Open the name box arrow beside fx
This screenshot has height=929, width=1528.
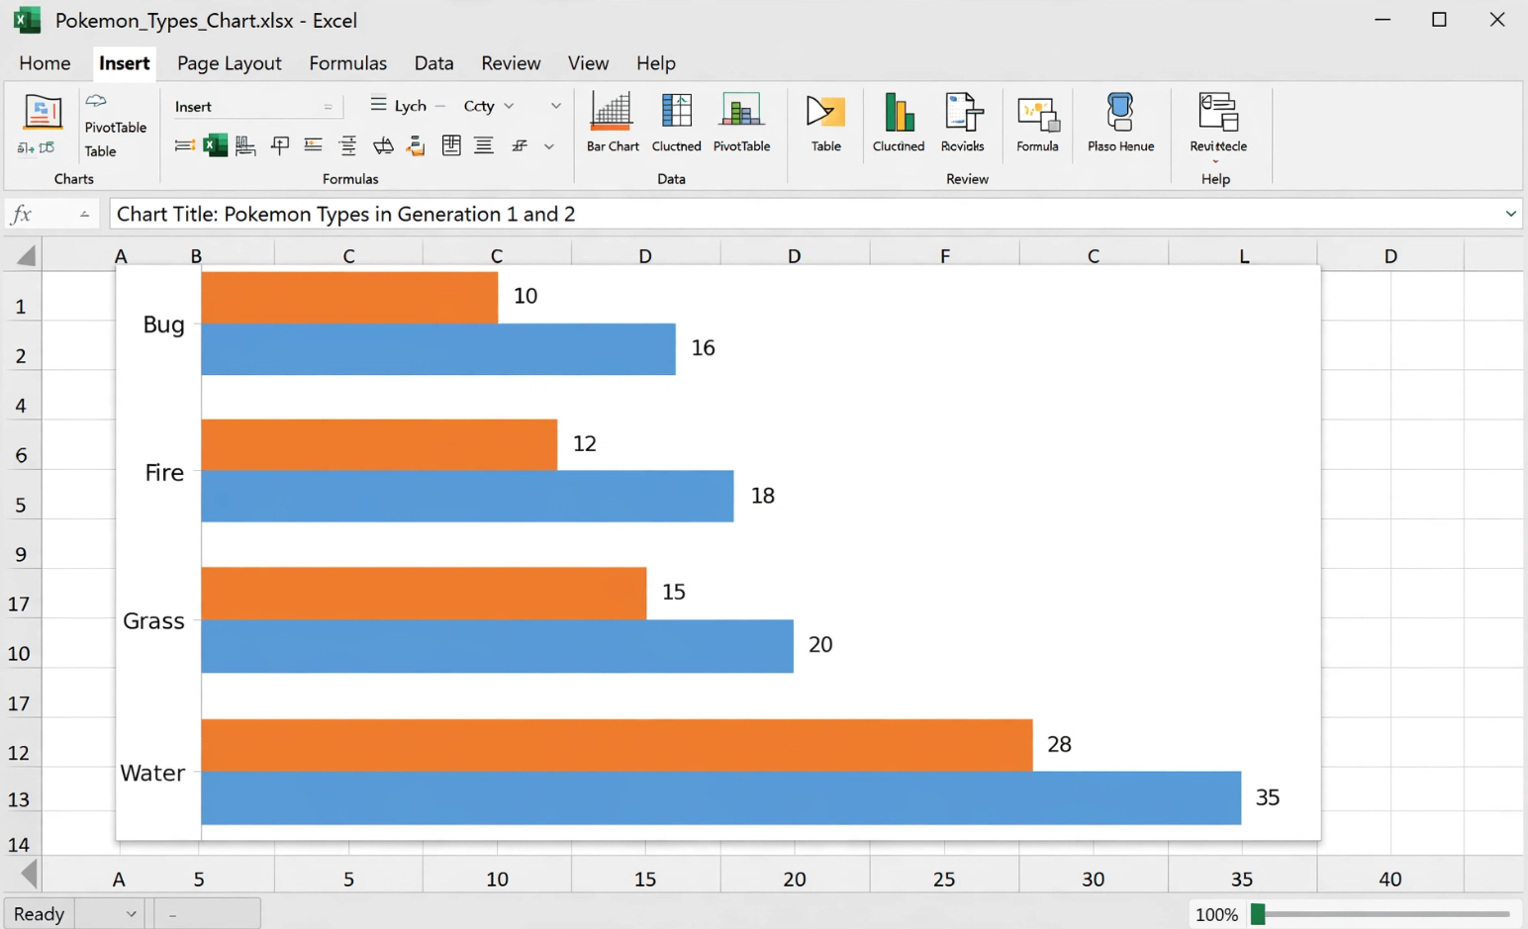(84, 214)
